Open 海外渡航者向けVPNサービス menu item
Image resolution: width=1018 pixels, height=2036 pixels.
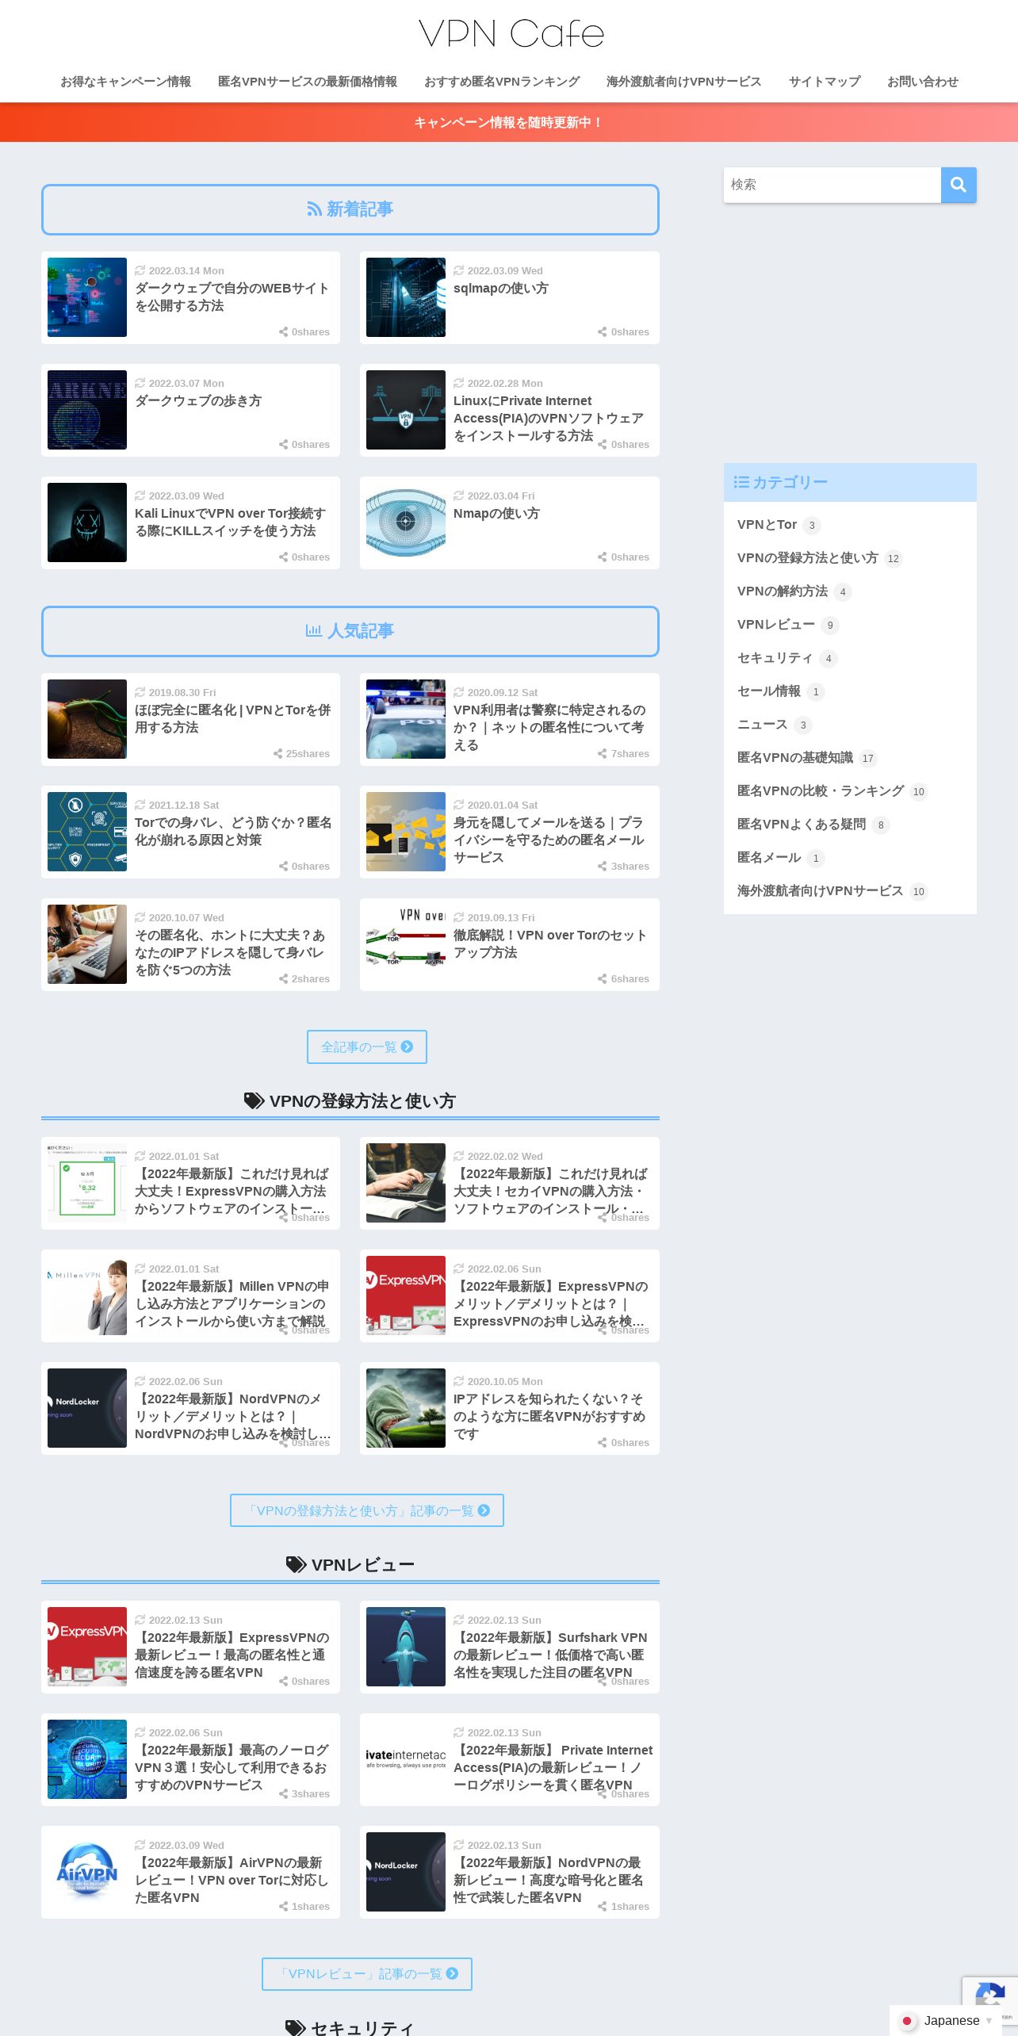[x=683, y=82]
